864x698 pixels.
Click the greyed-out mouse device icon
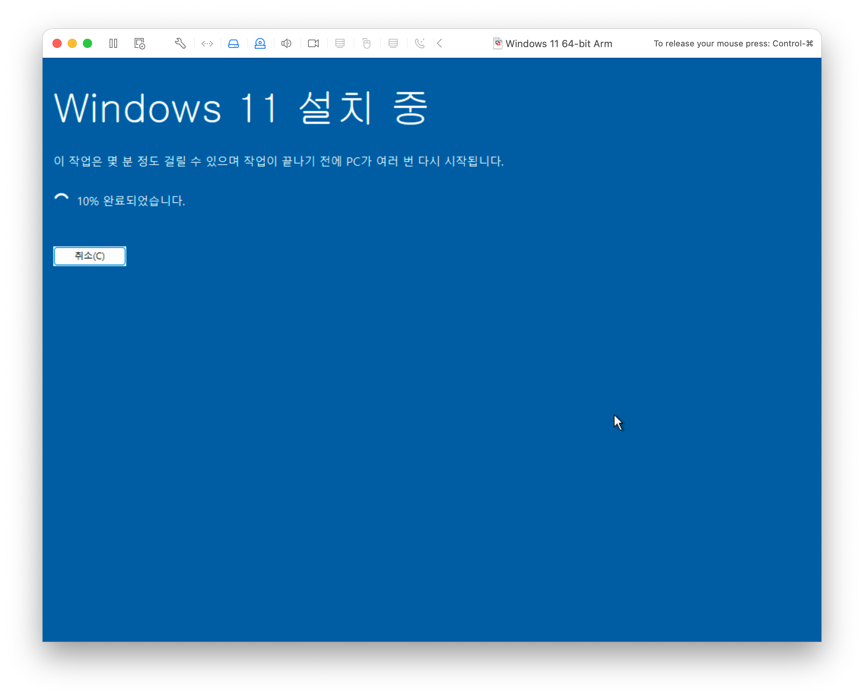click(367, 43)
